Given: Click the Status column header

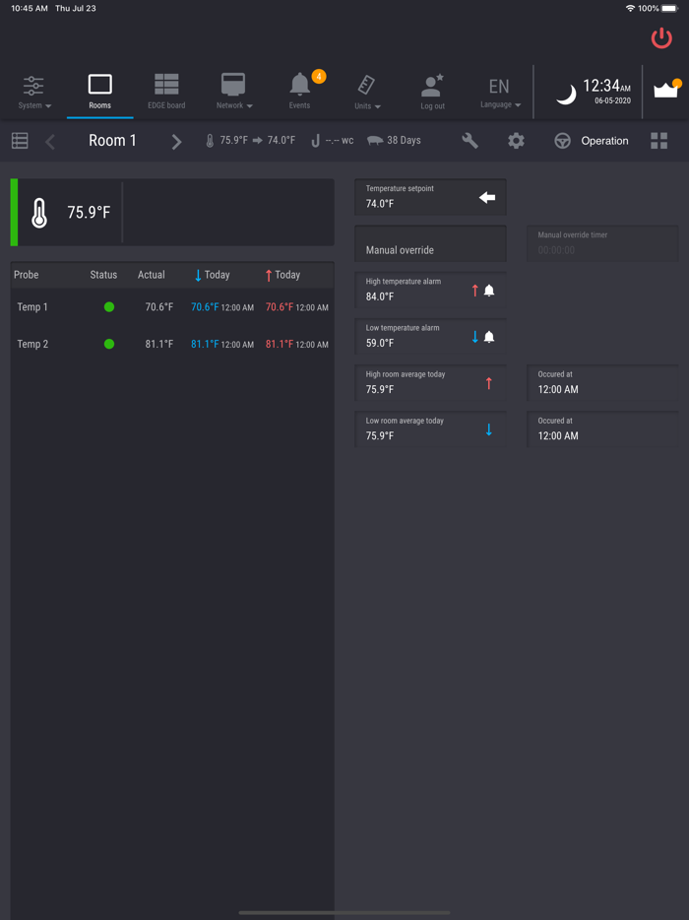Looking at the screenshot, I should pos(103,275).
